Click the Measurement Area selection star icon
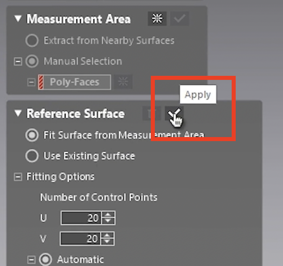This screenshot has width=283, height=266. point(157,19)
